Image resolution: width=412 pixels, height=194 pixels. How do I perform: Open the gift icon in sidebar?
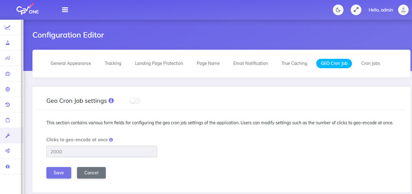pyautogui.click(x=7, y=166)
